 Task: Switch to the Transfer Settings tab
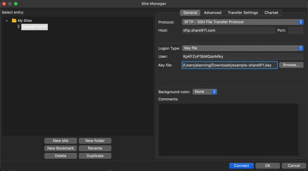click(243, 13)
